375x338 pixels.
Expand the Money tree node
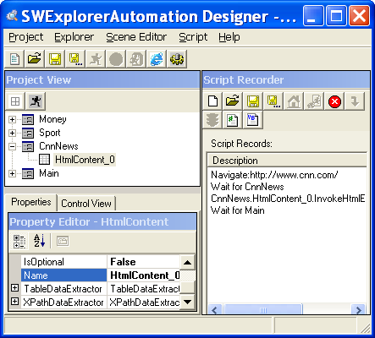[x=12, y=120]
